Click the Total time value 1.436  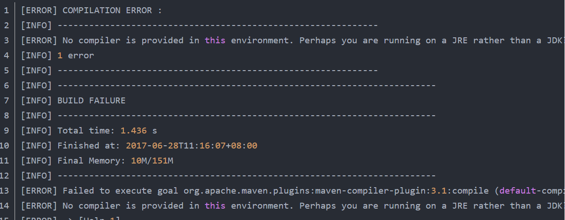tap(134, 130)
